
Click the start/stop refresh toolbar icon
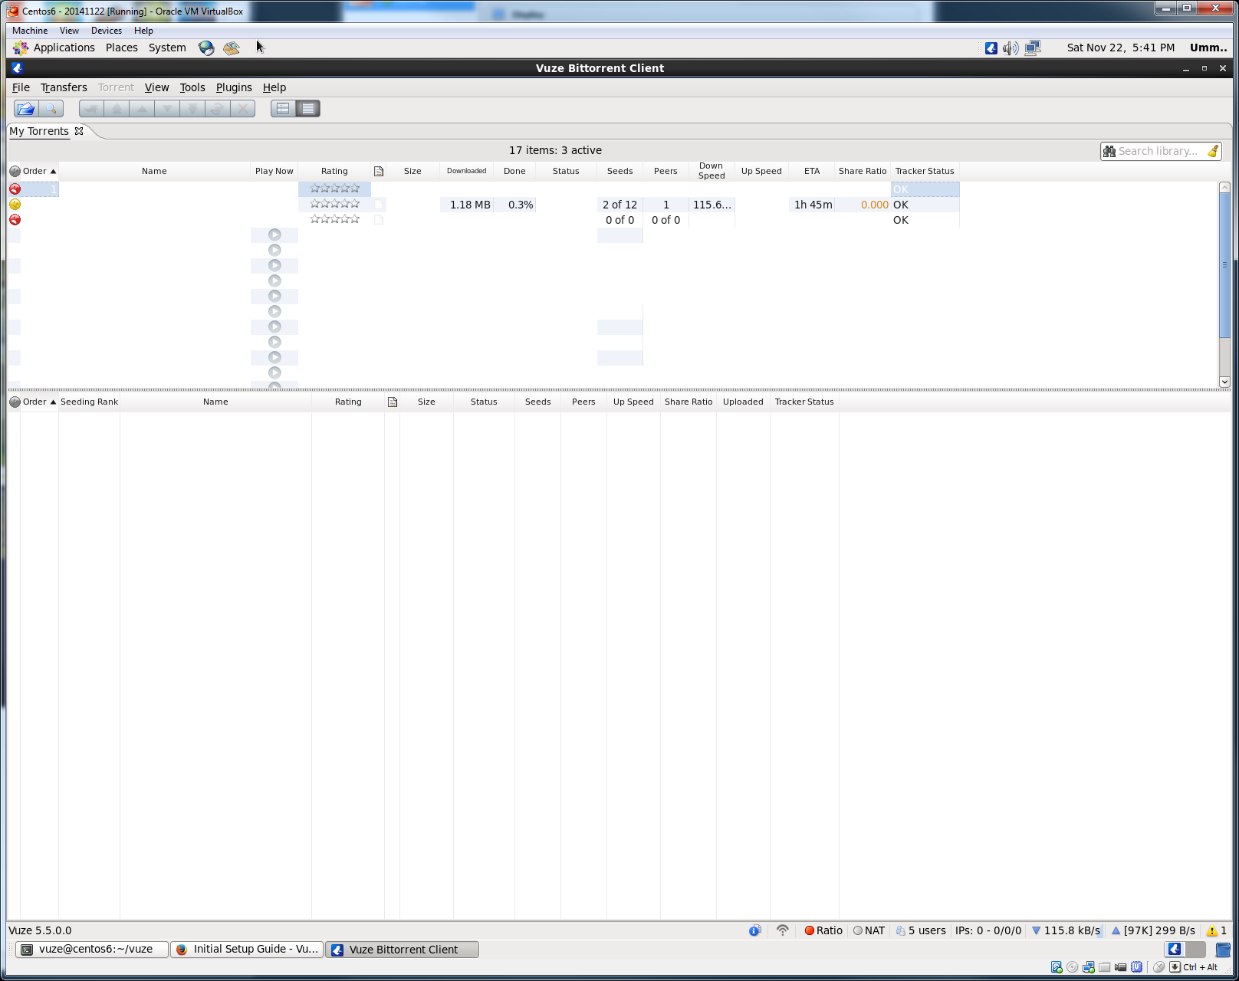point(218,109)
